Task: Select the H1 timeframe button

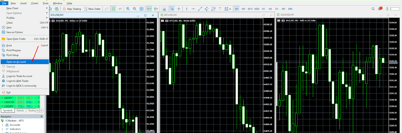Action: pos(263,9)
